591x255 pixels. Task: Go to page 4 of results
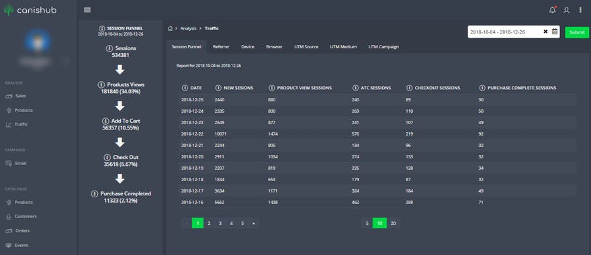(231, 223)
